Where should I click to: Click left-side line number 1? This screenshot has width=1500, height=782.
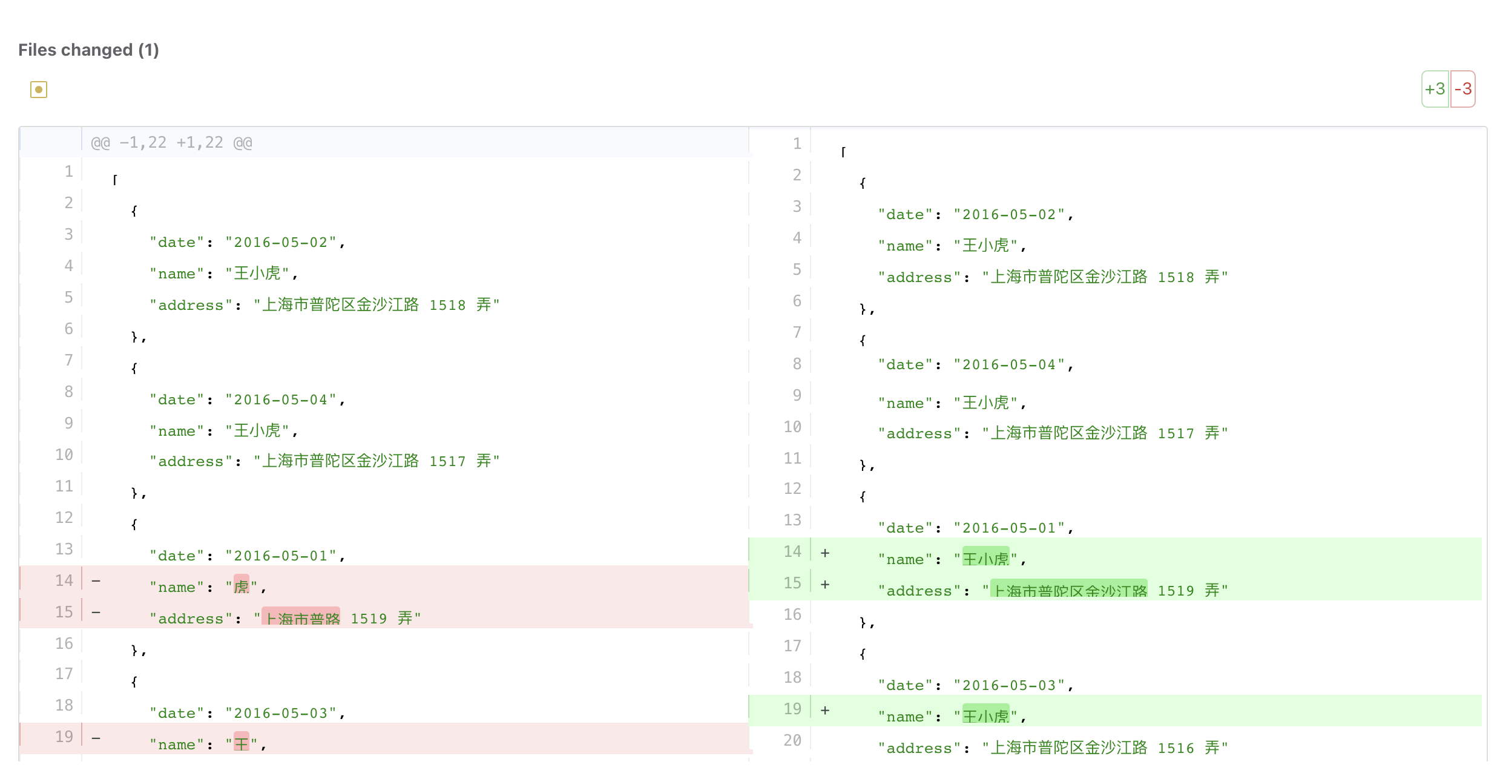click(x=68, y=172)
